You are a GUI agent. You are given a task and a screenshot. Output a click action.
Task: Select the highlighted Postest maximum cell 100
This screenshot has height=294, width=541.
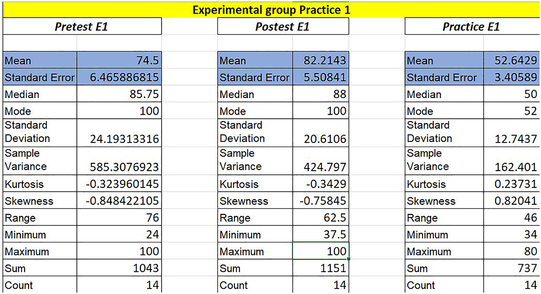tap(321, 251)
